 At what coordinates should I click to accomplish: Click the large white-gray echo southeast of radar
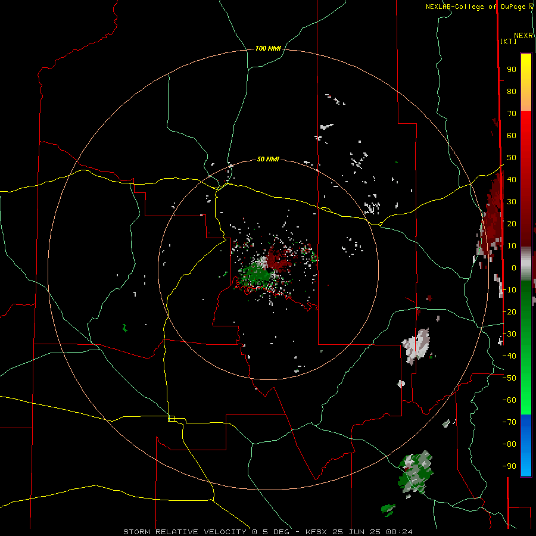pos(416,346)
